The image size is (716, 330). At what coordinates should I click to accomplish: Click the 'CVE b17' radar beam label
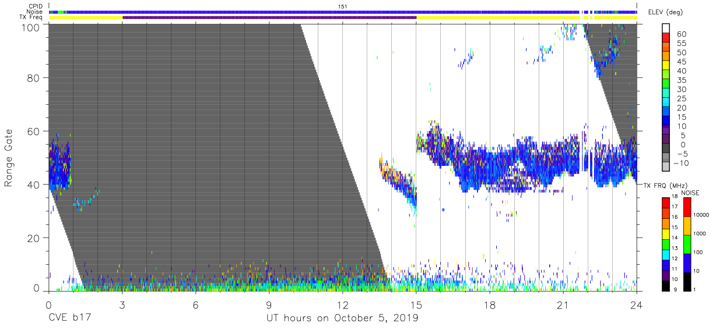(x=69, y=318)
